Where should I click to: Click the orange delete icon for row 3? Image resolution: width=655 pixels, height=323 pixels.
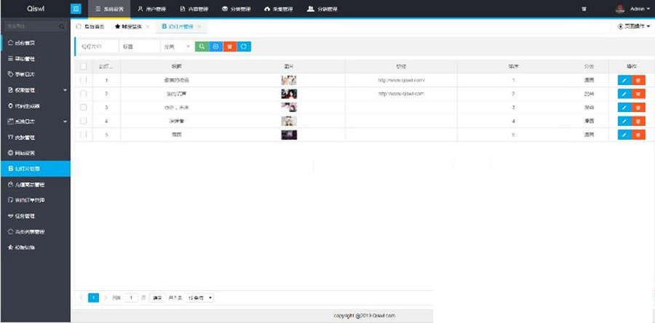(x=639, y=107)
